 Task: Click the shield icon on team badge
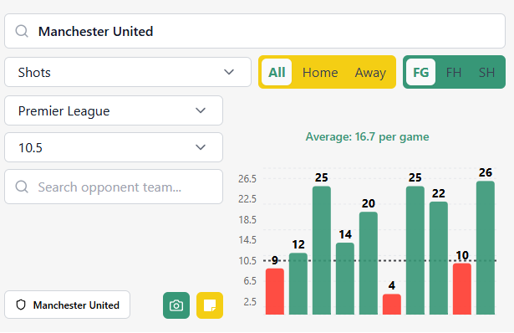pyautogui.click(x=21, y=305)
